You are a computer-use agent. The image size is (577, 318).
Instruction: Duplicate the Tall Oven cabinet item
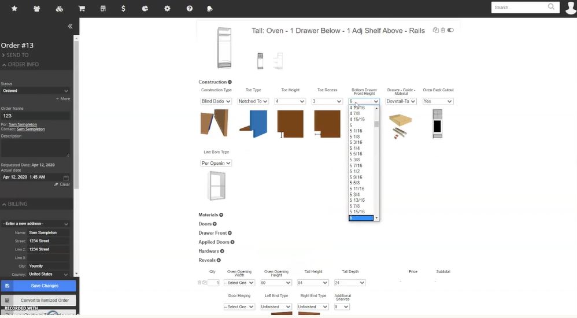(x=436, y=30)
